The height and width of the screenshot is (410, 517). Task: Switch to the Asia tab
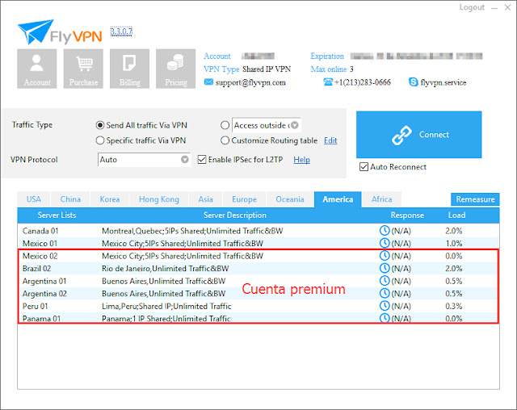click(x=205, y=199)
